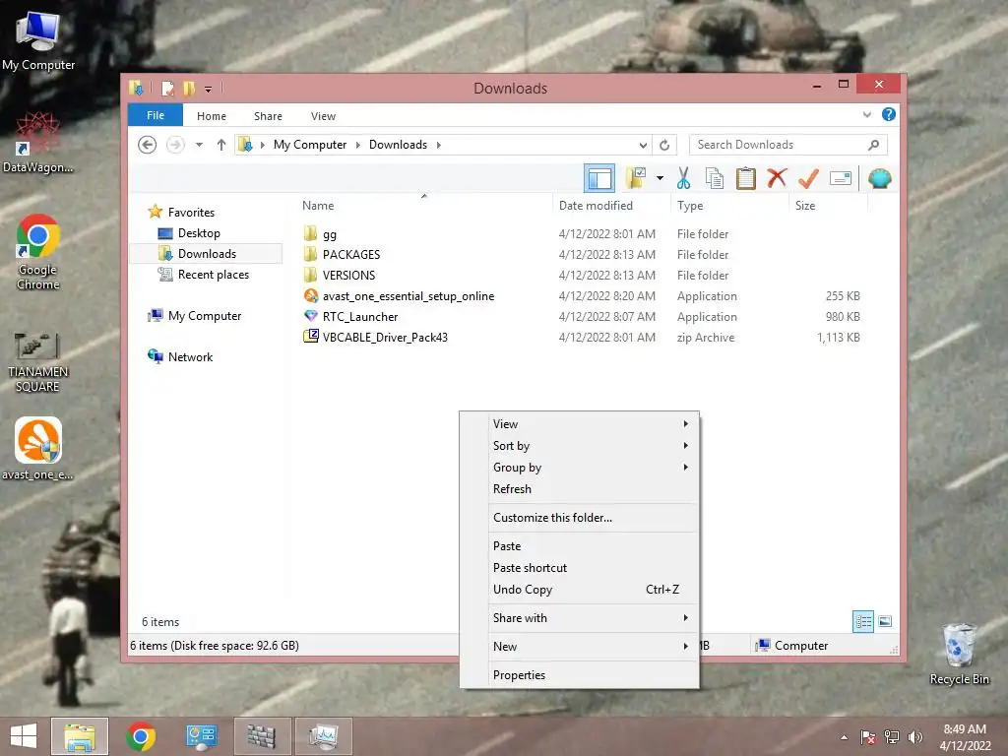The width and height of the screenshot is (1008, 756).
Task: Select Downloads in navigation pane
Action: (x=207, y=253)
